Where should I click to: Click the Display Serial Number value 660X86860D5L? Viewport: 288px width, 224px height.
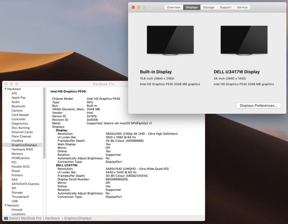click(x=117, y=179)
